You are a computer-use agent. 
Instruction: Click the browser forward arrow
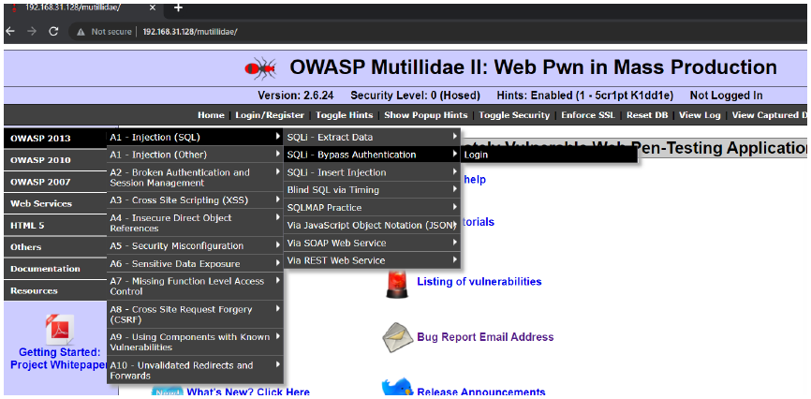pos(31,31)
